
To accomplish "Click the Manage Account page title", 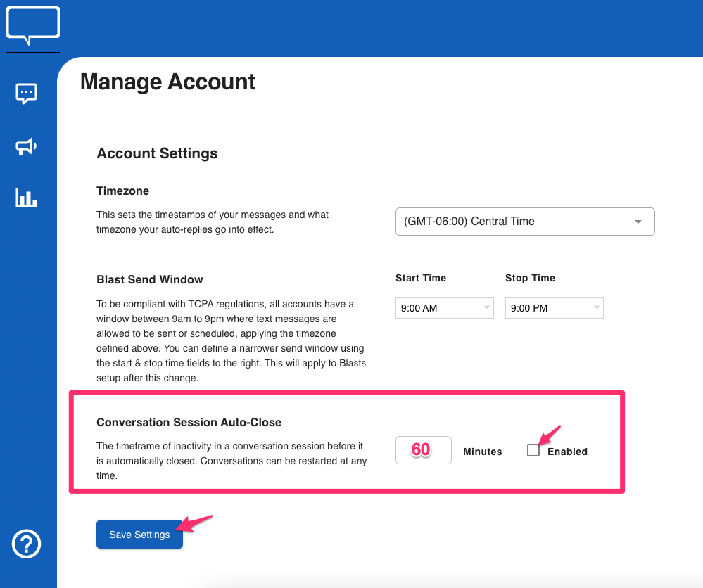I will click(x=167, y=82).
